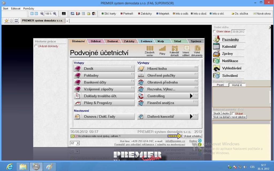Open Volné dokumenty icon

[x=197, y=51]
